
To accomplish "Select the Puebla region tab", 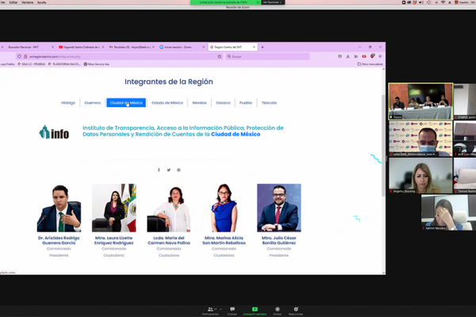I will coord(246,103).
